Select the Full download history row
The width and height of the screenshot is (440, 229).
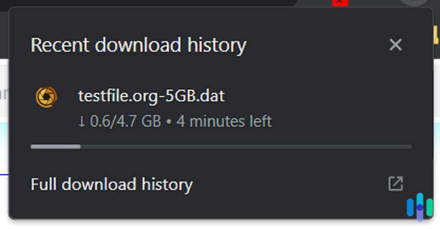[264, 184]
